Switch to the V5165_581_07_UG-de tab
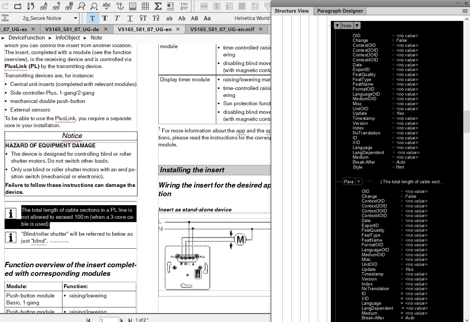The height and width of the screenshot is (322, 470). 72,29
